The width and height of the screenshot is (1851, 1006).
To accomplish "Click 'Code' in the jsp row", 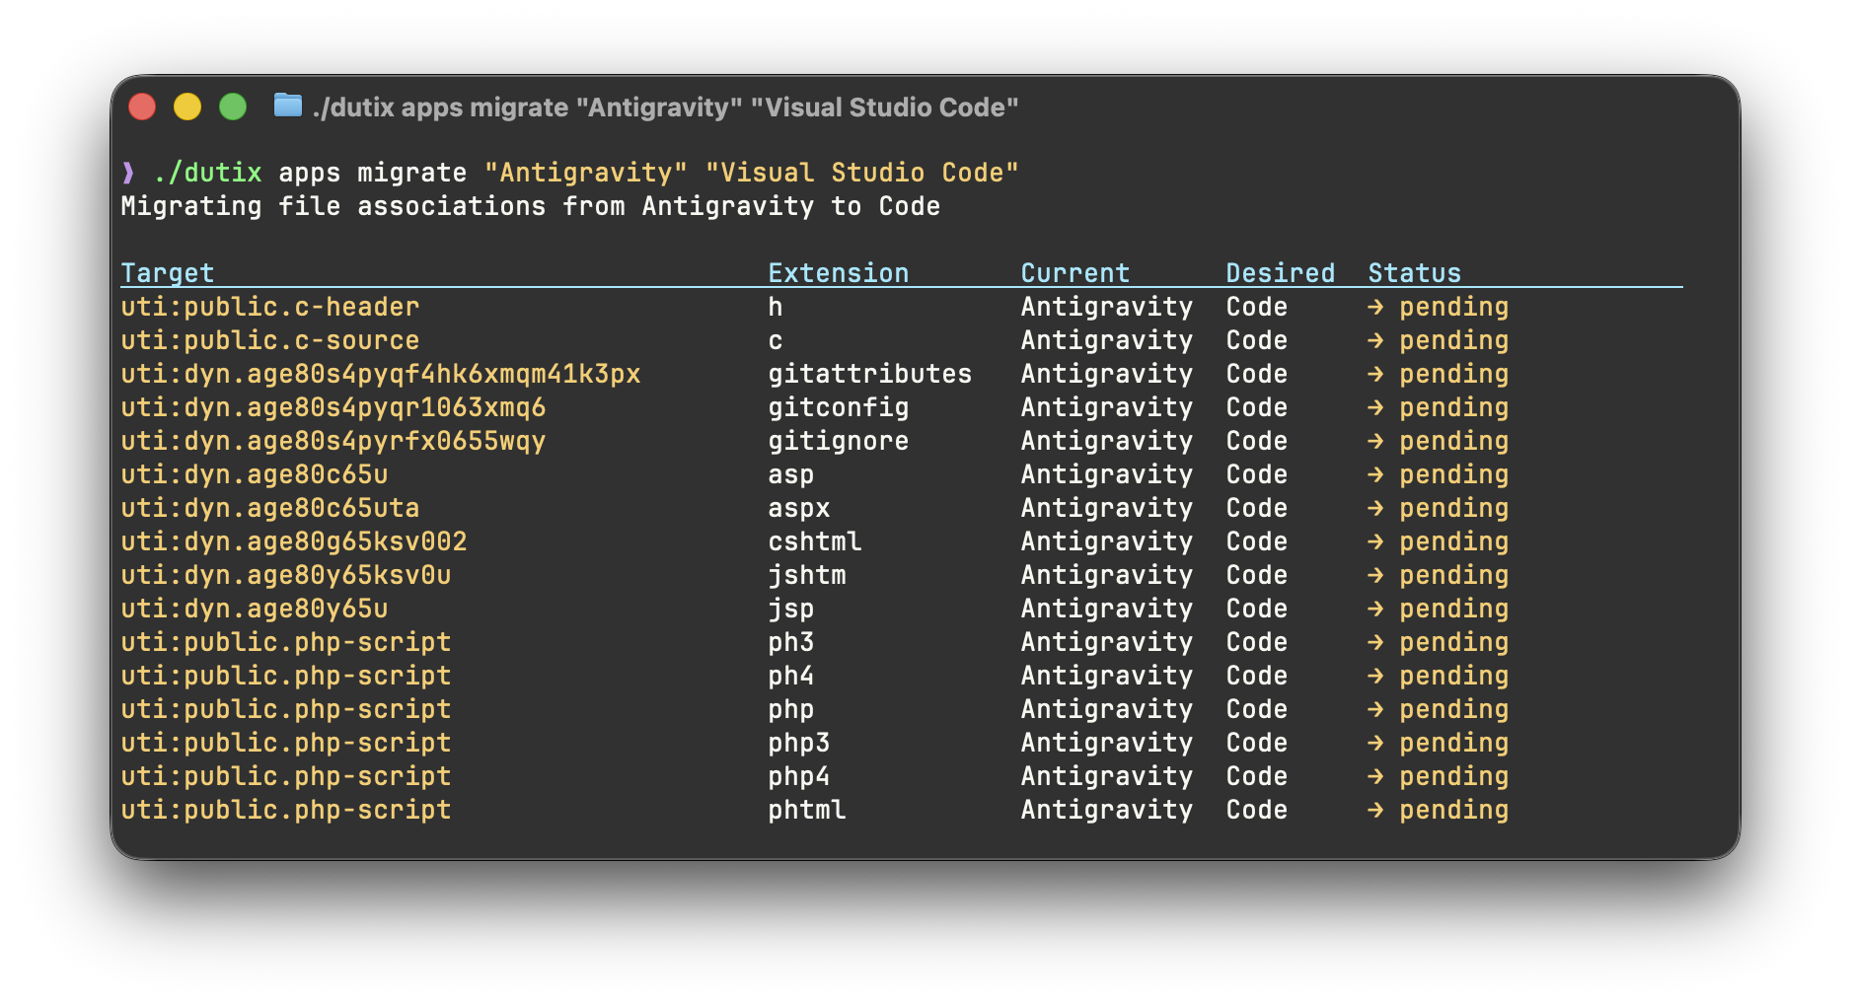I will click(1257, 609).
